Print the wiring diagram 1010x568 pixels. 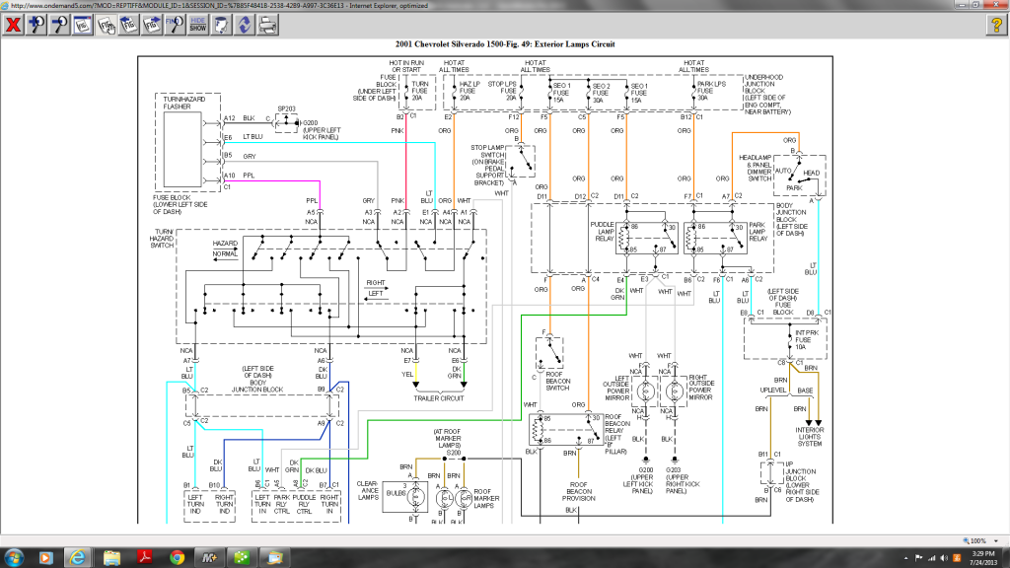tap(267, 25)
